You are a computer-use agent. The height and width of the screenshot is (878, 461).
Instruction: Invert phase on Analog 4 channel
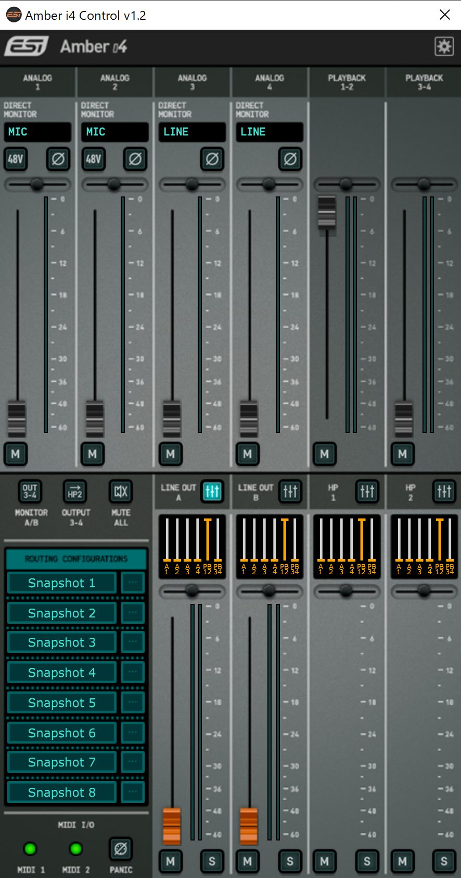pyautogui.click(x=290, y=159)
